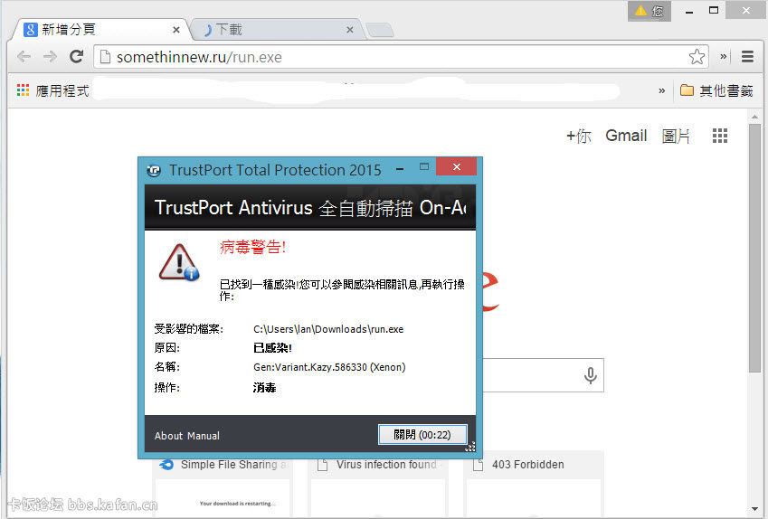
Task: Click the Gmail link
Action: point(626,136)
